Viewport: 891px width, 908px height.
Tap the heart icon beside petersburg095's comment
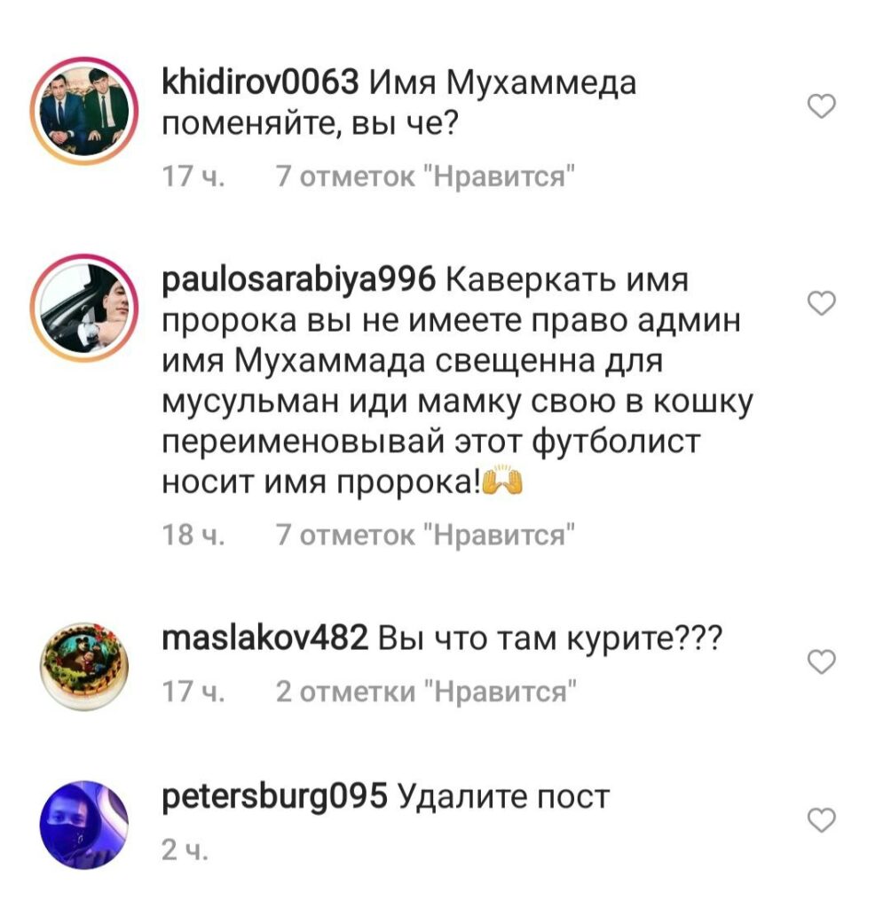822,820
